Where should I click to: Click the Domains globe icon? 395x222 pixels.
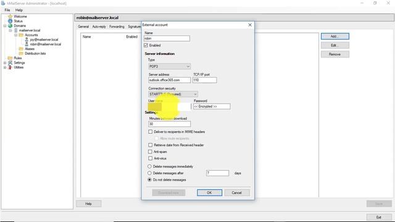pyautogui.click(x=10, y=26)
